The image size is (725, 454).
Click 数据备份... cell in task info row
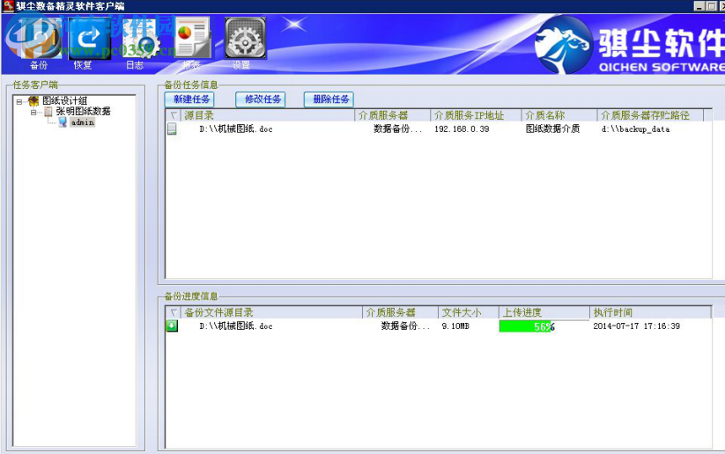tap(397, 128)
